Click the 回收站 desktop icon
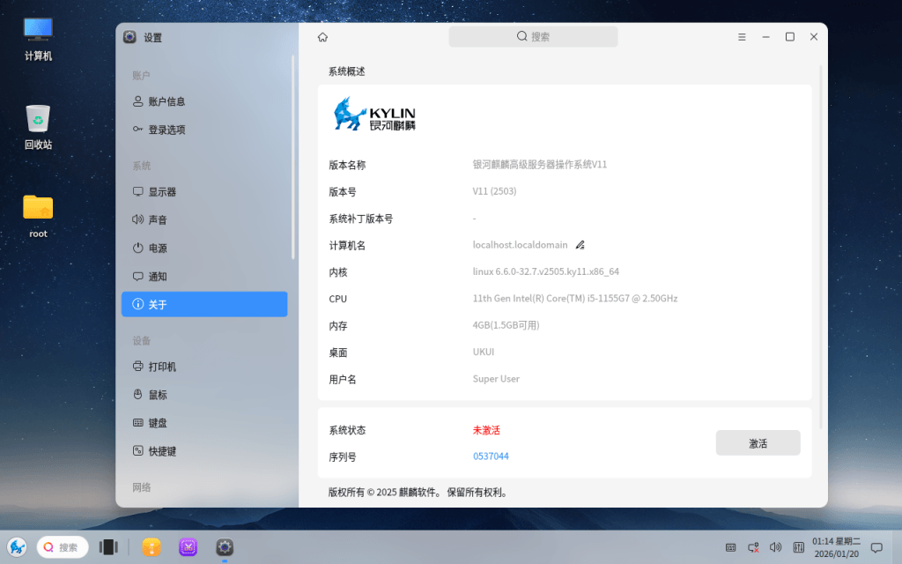This screenshot has height=564, width=902. point(38,127)
